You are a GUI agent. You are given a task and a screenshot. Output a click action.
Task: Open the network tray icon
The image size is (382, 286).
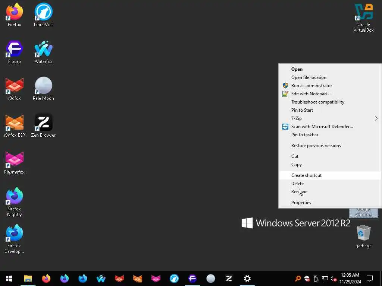point(325,279)
